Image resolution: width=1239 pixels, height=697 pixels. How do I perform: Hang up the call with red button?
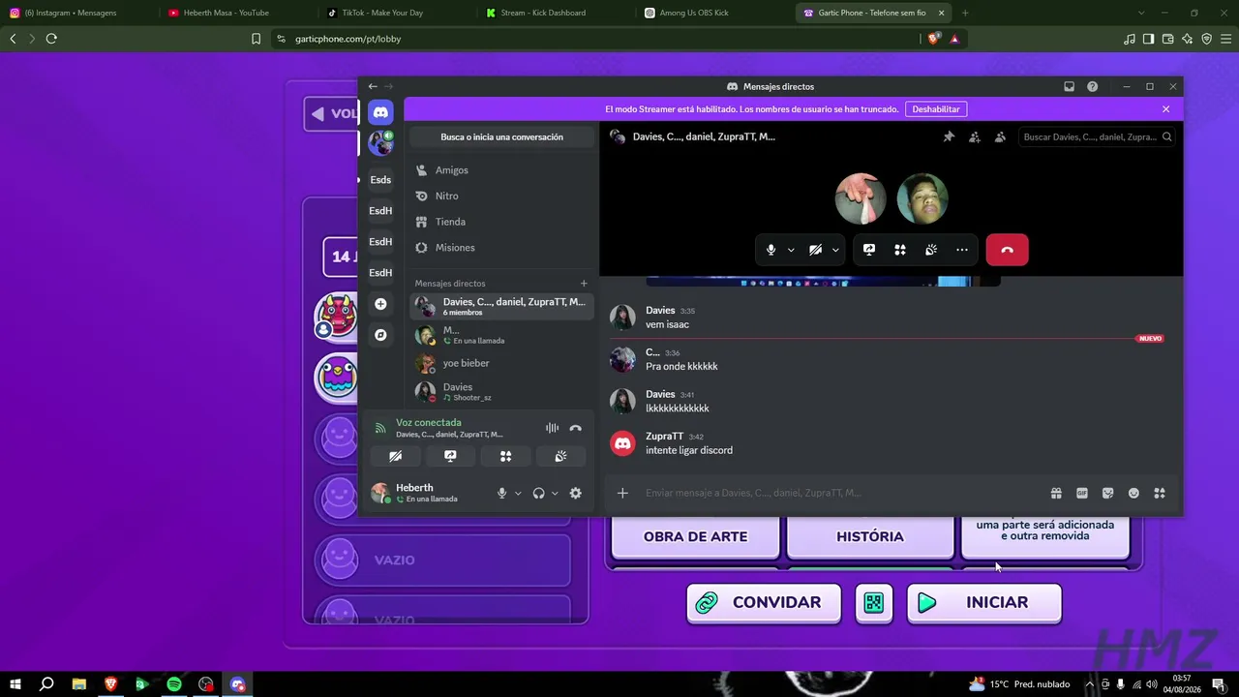coord(1007,250)
